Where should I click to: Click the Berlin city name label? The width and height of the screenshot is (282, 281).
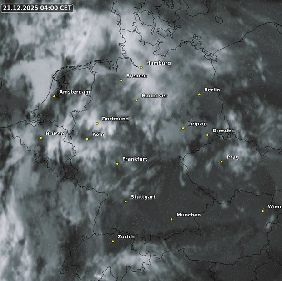click(x=212, y=90)
